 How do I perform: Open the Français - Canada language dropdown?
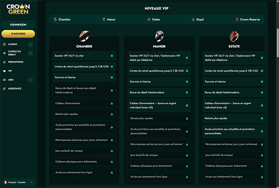(18, 182)
